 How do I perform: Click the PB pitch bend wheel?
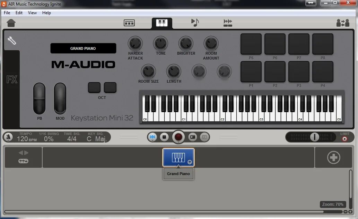pos(39,99)
